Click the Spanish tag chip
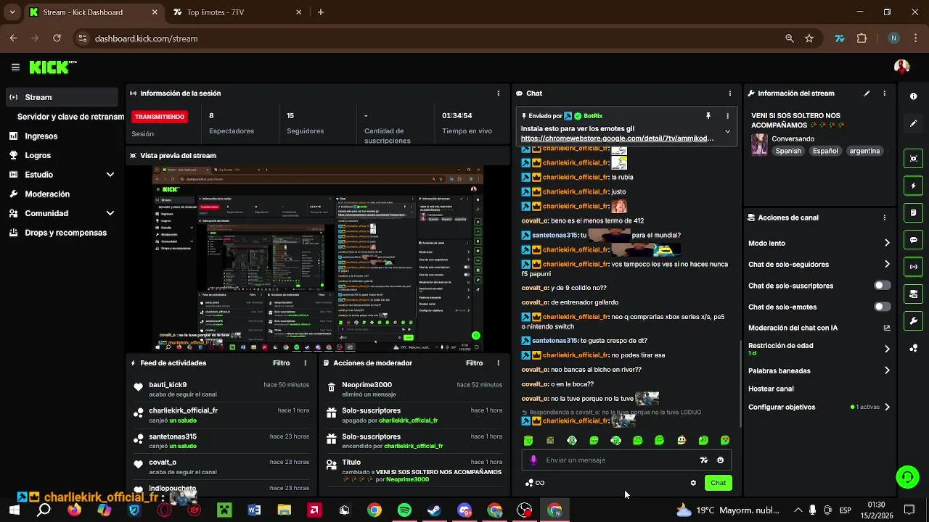This screenshot has width=929, height=522. [788, 152]
